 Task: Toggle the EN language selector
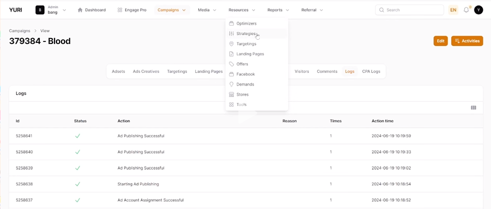tap(453, 10)
